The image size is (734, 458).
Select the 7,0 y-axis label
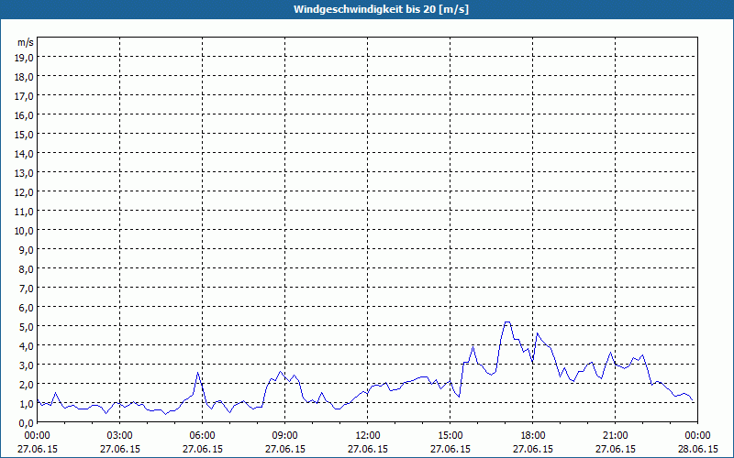(28, 289)
